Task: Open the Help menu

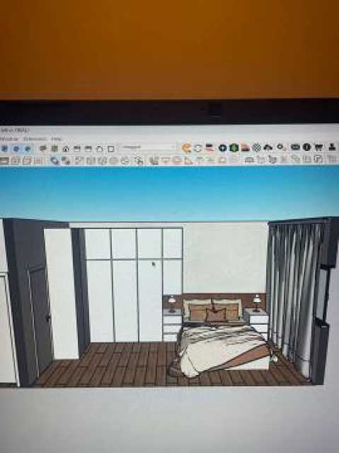Action: click(x=56, y=139)
